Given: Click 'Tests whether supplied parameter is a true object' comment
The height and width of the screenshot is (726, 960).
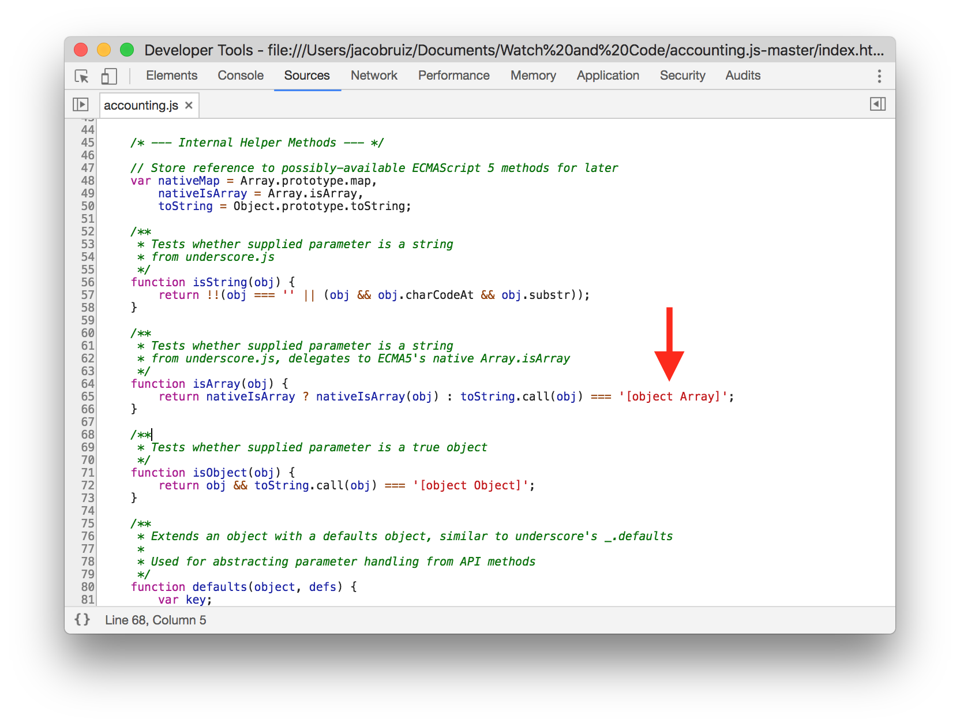Looking at the screenshot, I should click(319, 447).
